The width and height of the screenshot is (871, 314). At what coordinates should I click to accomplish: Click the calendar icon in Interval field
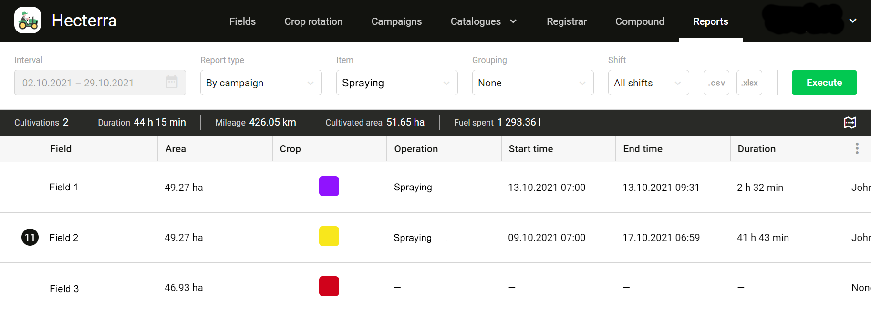(x=172, y=83)
